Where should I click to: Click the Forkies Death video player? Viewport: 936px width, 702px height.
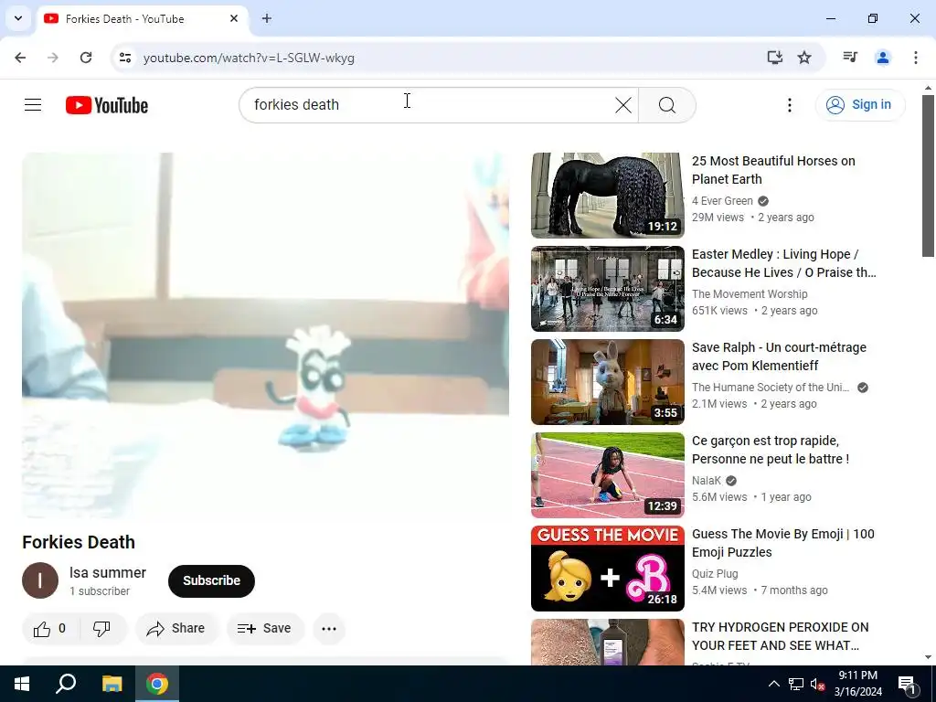(x=266, y=335)
